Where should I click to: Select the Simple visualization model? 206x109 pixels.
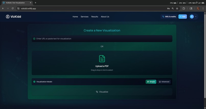[x=151, y=82]
